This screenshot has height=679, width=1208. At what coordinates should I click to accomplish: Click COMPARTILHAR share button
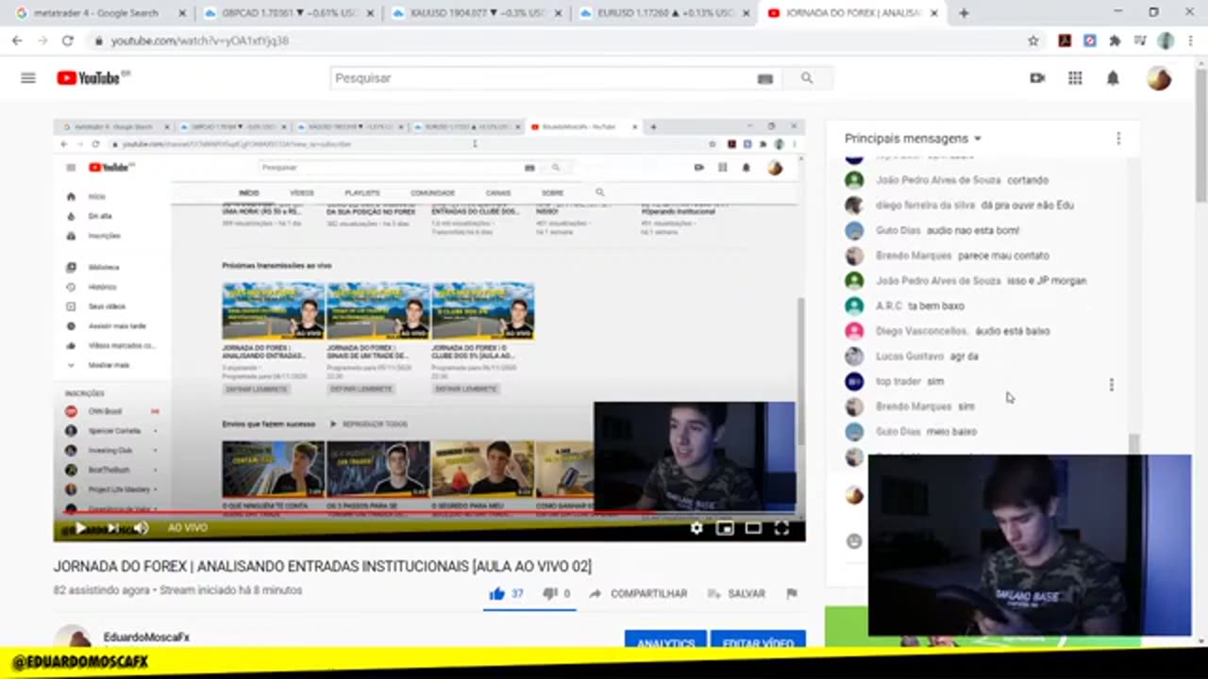pos(637,593)
